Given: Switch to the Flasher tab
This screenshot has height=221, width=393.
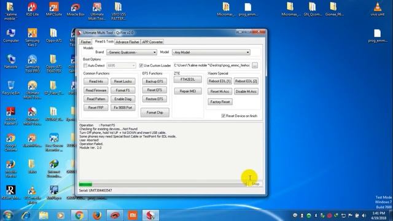Looking at the screenshot, I should (x=86, y=42).
